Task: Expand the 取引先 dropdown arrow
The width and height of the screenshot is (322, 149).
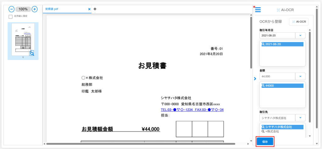Action: click(x=300, y=118)
